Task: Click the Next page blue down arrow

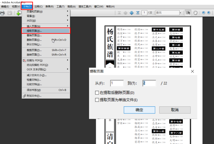Action: pyautogui.click(x=131, y=13)
